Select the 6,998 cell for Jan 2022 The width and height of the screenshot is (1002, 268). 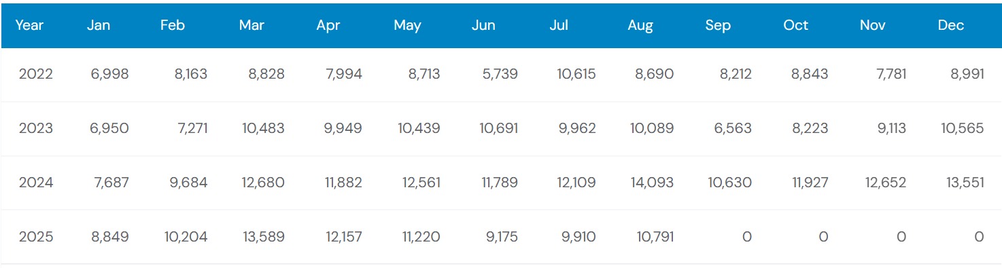click(x=109, y=74)
